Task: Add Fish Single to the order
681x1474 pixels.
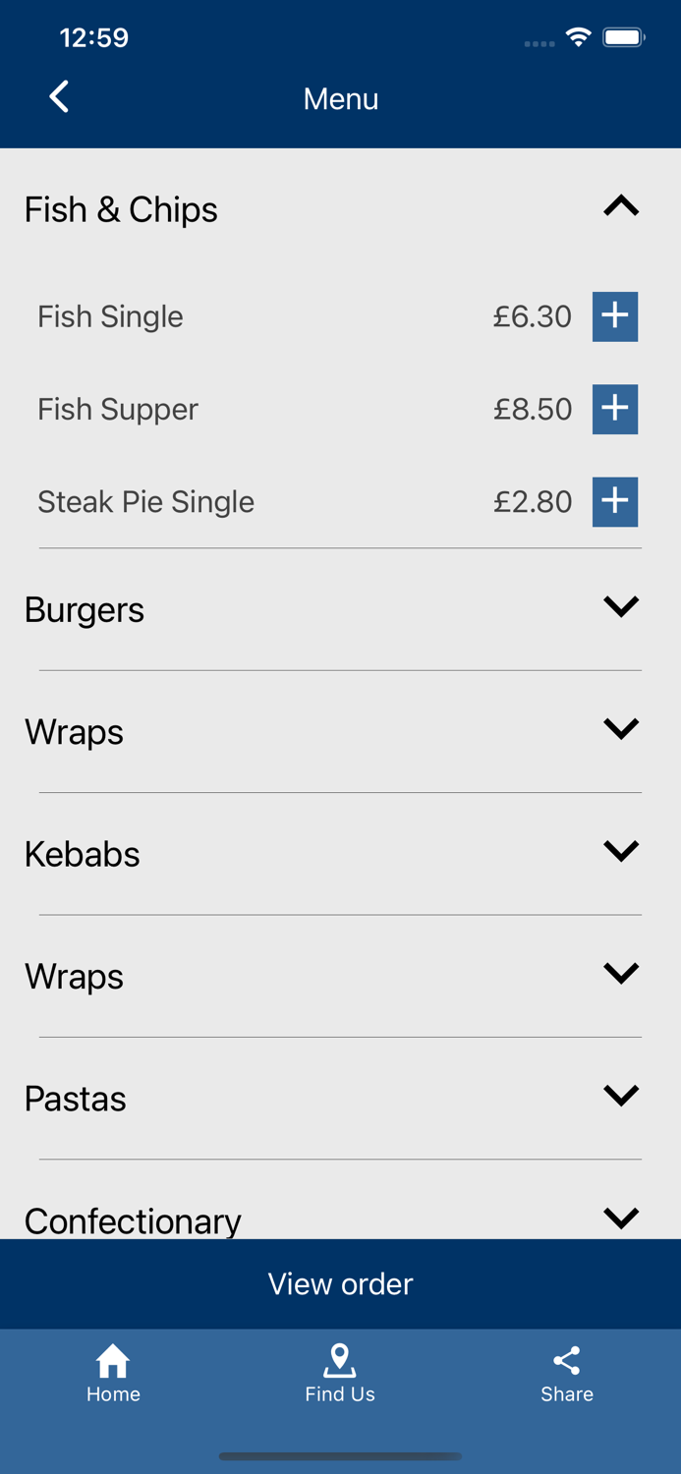Action: [x=614, y=316]
